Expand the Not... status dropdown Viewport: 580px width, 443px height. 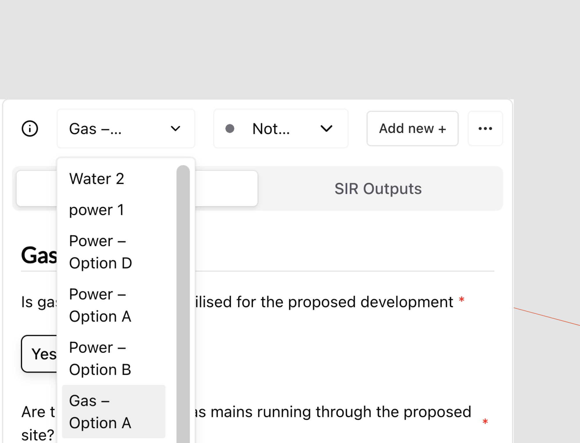pyautogui.click(x=281, y=129)
